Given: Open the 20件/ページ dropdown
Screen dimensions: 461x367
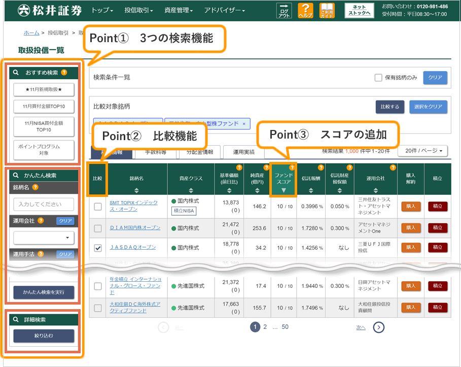Looking at the screenshot, I should pyautogui.click(x=422, y=151).
